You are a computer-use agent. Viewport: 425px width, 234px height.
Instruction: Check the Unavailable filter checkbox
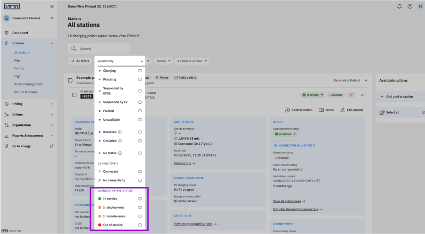tap(140, 119)
